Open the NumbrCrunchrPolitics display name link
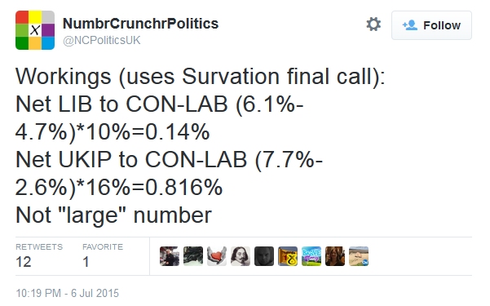The height and width of the screenshot is (306, 490). 140,24
